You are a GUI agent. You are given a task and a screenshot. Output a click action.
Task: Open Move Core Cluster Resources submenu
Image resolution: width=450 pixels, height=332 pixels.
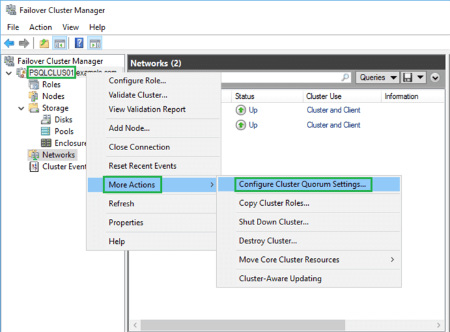pyautogui.click(x=289, y=259)
